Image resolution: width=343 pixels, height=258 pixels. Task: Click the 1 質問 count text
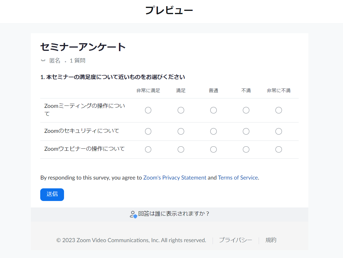coord(78,61)
